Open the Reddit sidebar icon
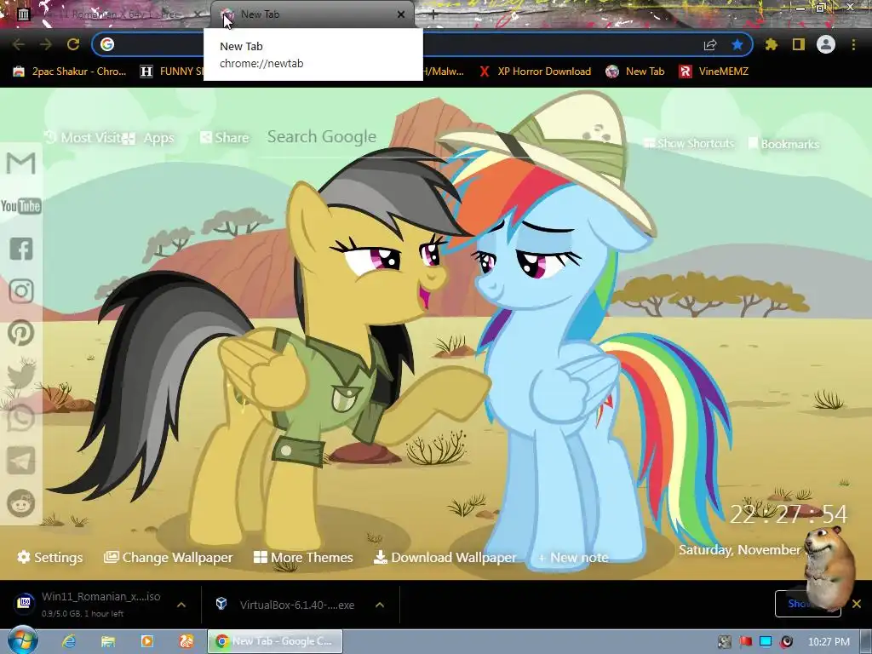This screenshot has width=872, height=654. [21, 502]
